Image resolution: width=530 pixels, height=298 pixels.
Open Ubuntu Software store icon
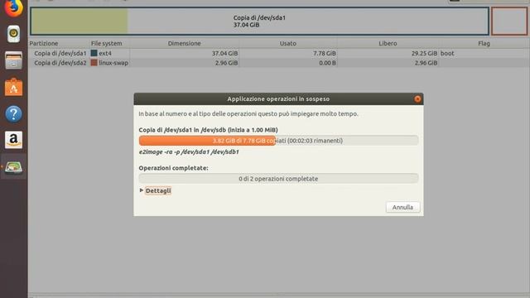13,87
